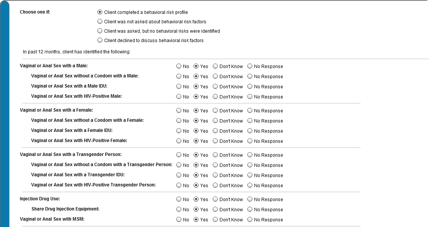Viewport: 429px width, 227px height.
Task: Mark 'Sex with HIV-Positive Transgender Person' Don't Know
Action: (215, 185)
